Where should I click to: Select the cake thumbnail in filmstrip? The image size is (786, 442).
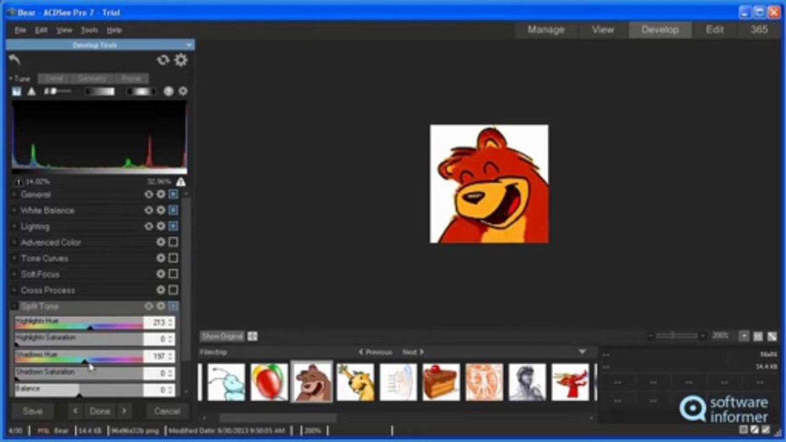point(441,382)
